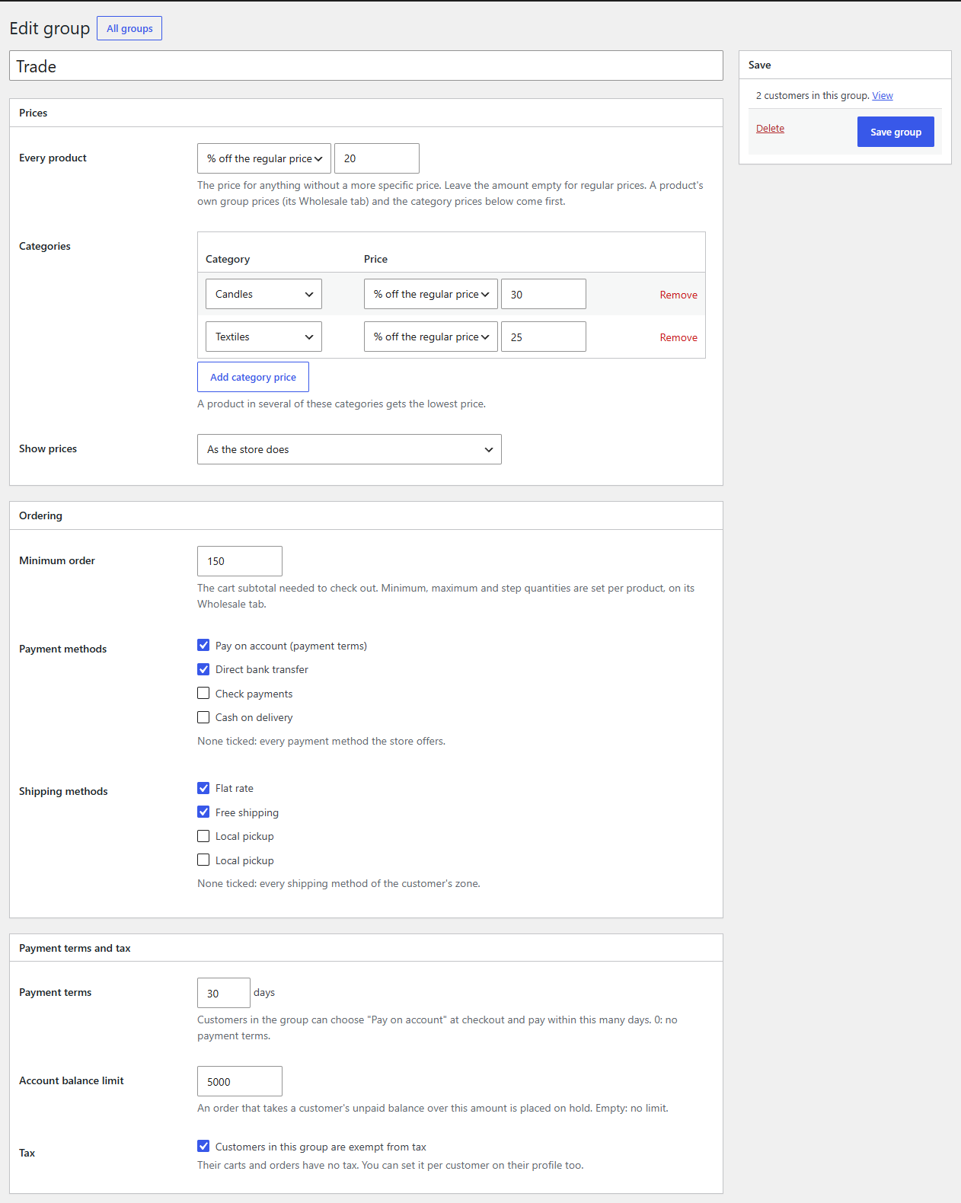The image size is (961, 1203).
Task: Click the Minimum order field with 150
Action: coord(240,561)
